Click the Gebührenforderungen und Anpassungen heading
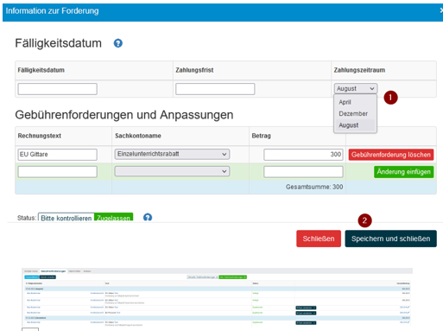This screenshot has height=331, width=443. [124, 115]
